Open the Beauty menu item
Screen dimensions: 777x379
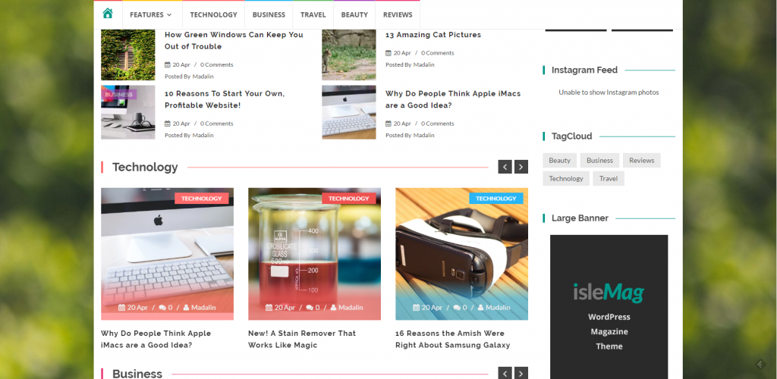[354, 14]
